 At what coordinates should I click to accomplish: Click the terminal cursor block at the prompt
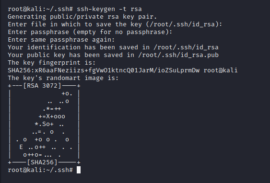(x=79, y=170)
